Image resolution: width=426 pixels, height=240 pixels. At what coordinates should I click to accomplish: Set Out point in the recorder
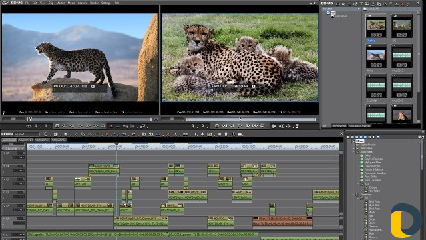(202, 126)
